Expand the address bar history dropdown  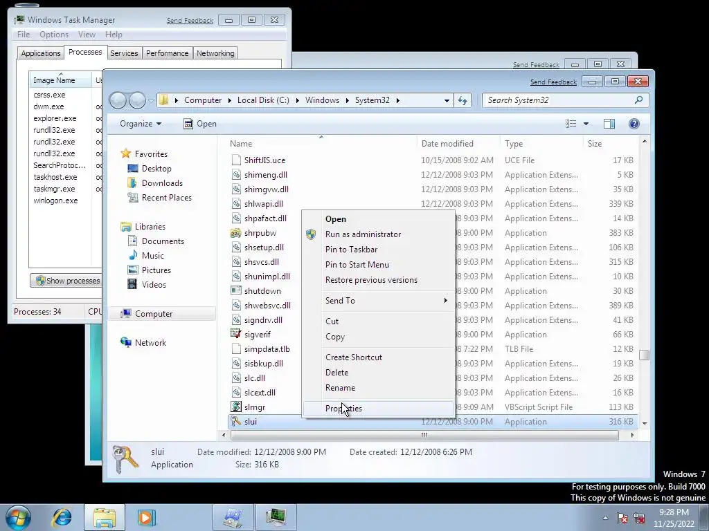pyautogui.click(x=447, y=100)
